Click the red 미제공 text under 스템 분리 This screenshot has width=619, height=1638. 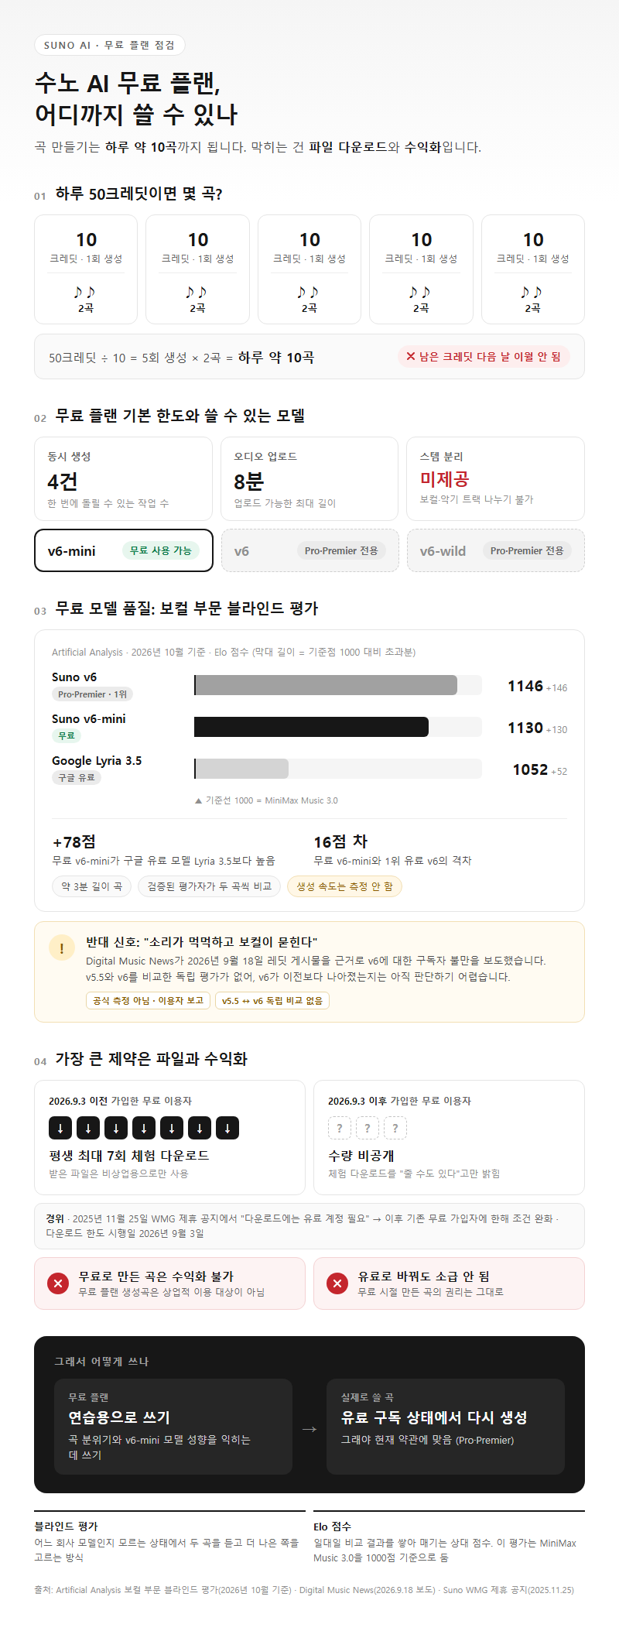[444, 479]
